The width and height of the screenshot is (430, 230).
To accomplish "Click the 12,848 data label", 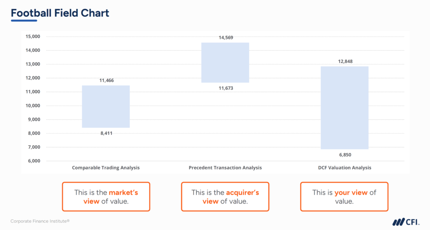I will click(x=344, y=61).
